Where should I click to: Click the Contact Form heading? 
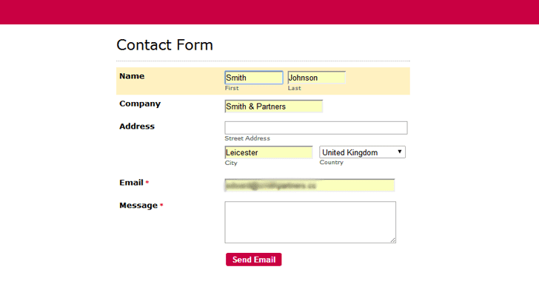point(164,45)
